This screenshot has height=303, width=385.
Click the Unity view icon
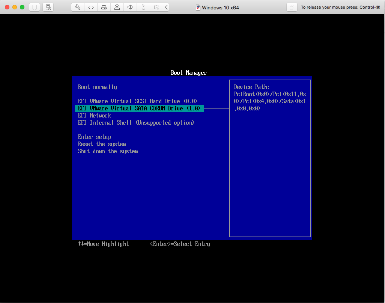click(292, 7)
